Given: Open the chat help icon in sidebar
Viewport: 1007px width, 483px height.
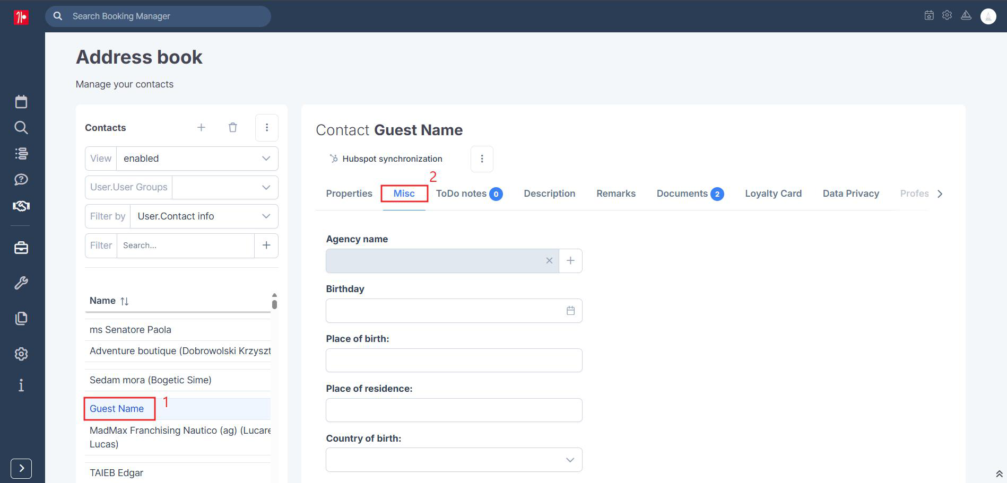Looking at the screenshot, I should pyautogui.click(x=21, y=180).
